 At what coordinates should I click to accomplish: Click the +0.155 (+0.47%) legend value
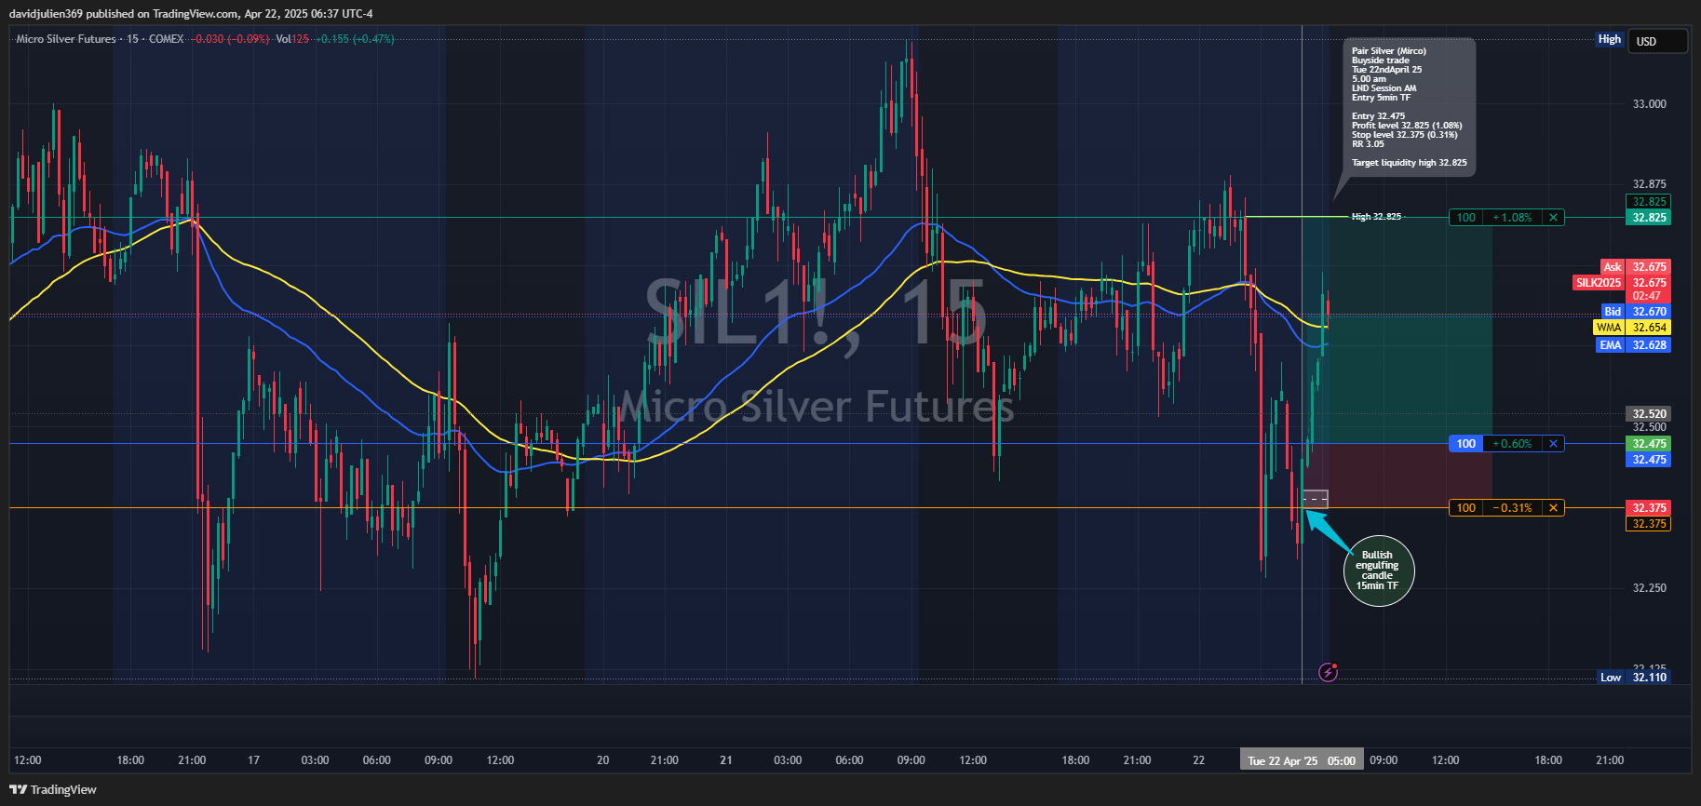click(x=355, y=39)
